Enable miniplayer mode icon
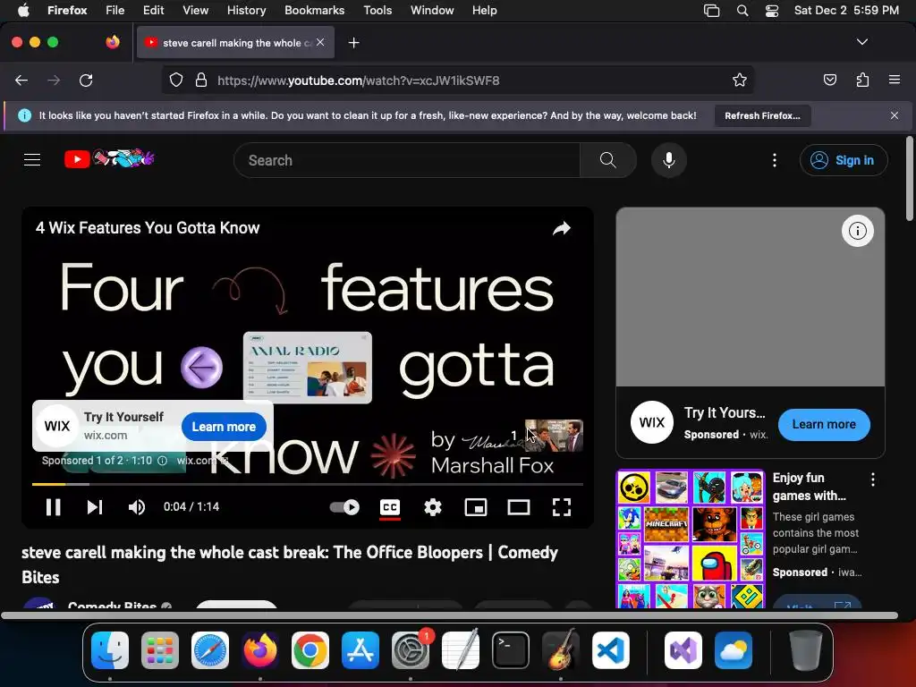 click(x=476, y=507)
